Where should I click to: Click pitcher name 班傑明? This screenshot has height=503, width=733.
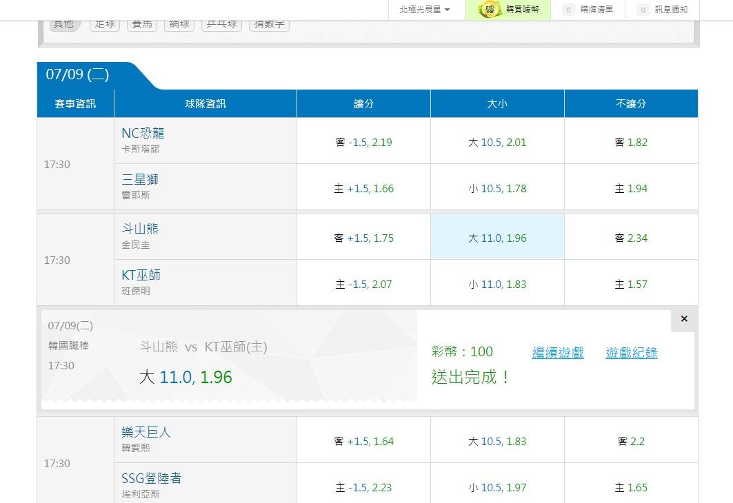pos(136,291)
